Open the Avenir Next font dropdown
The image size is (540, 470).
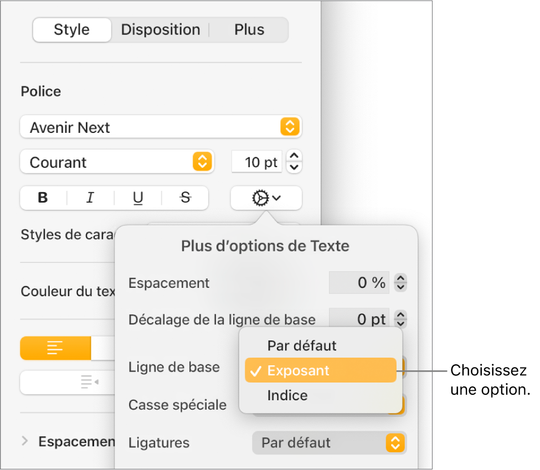[161, 127]
